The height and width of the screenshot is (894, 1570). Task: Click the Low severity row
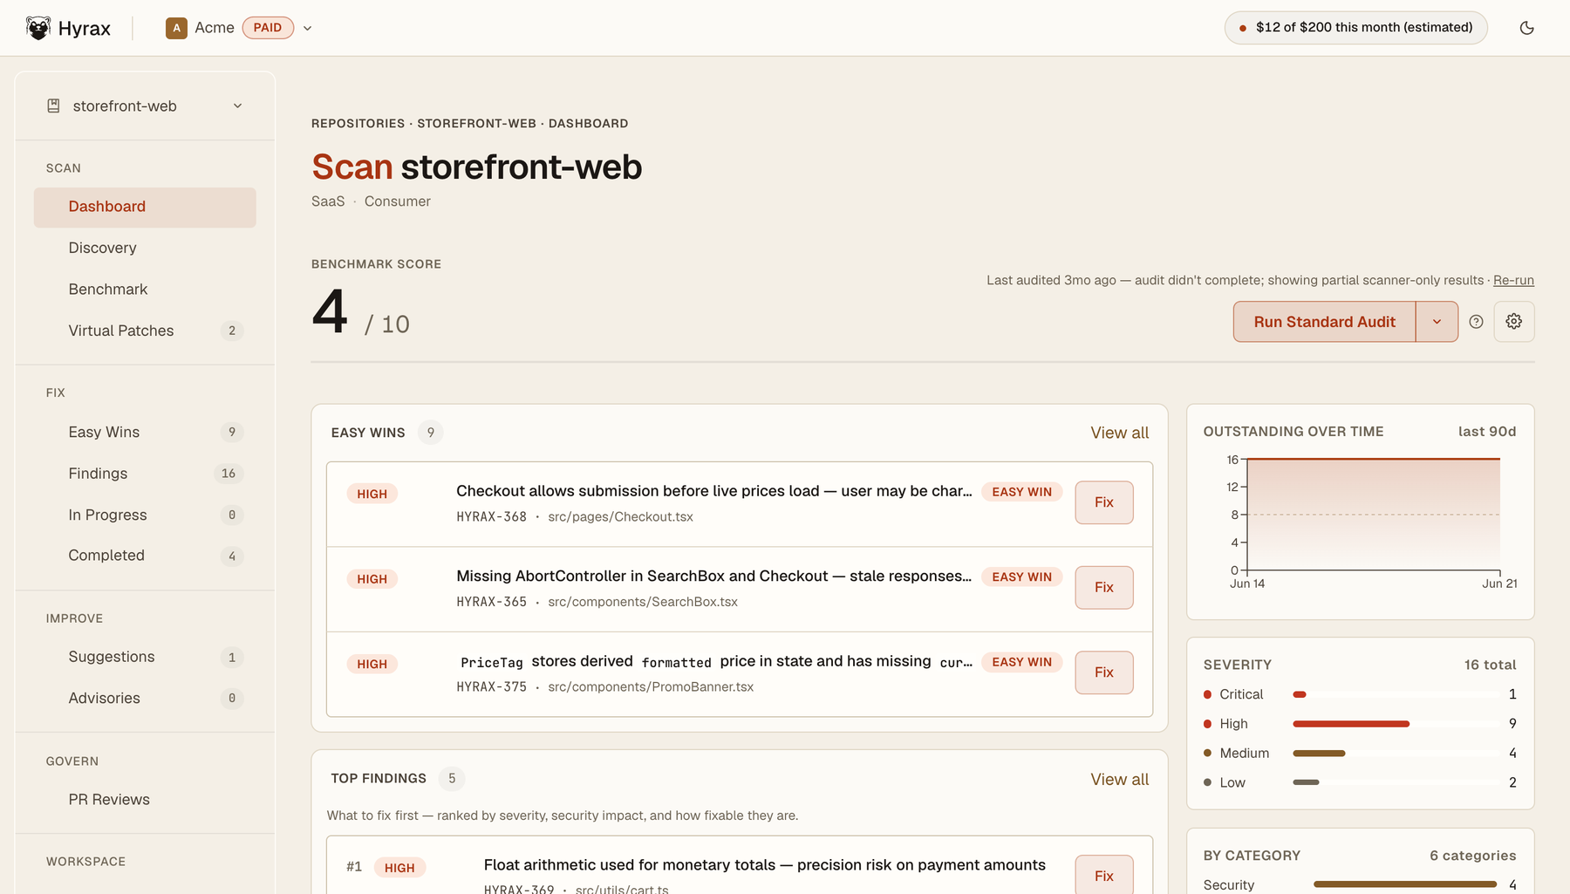click(x=1360, y=782)
